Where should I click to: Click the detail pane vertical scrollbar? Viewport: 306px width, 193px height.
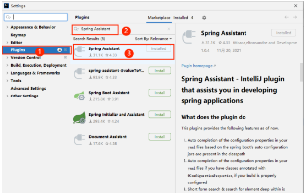tap(302, 72)
